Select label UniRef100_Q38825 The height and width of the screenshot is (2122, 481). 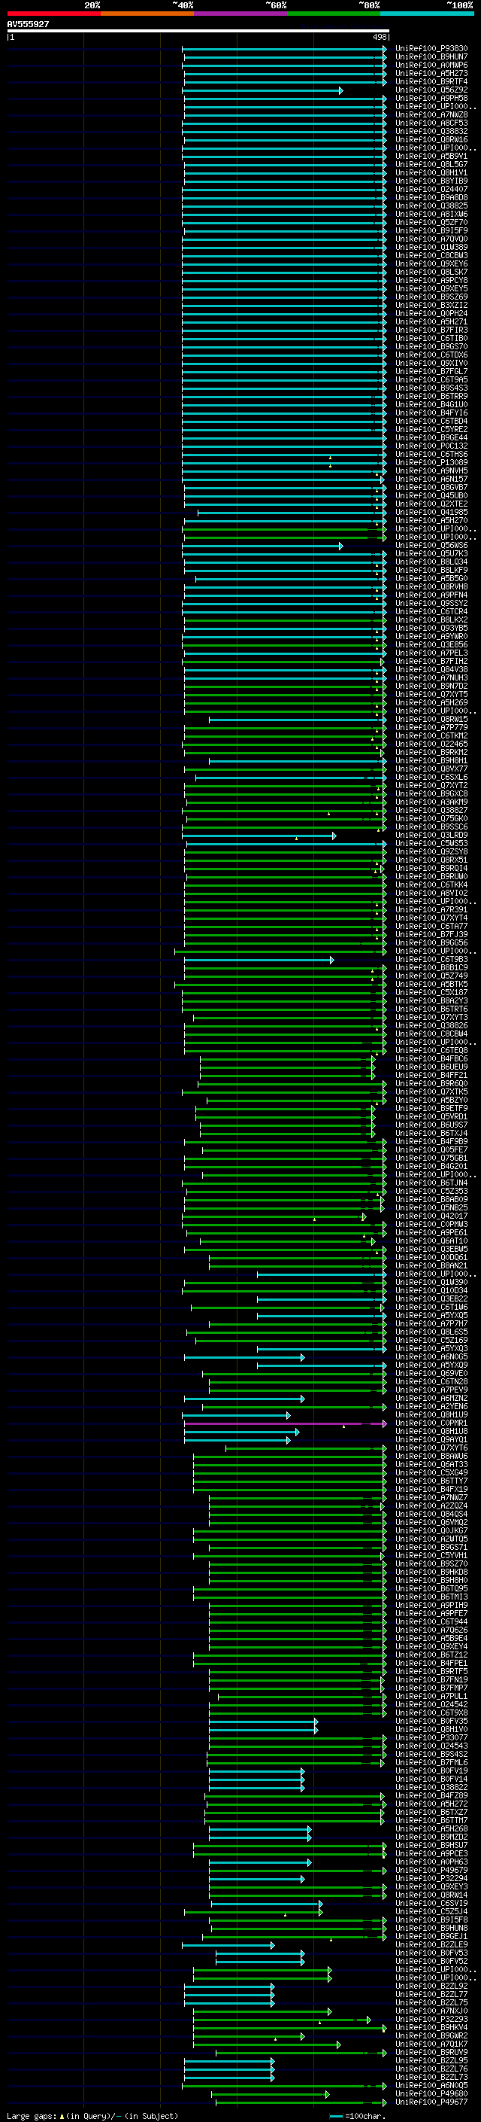[431, 206]
